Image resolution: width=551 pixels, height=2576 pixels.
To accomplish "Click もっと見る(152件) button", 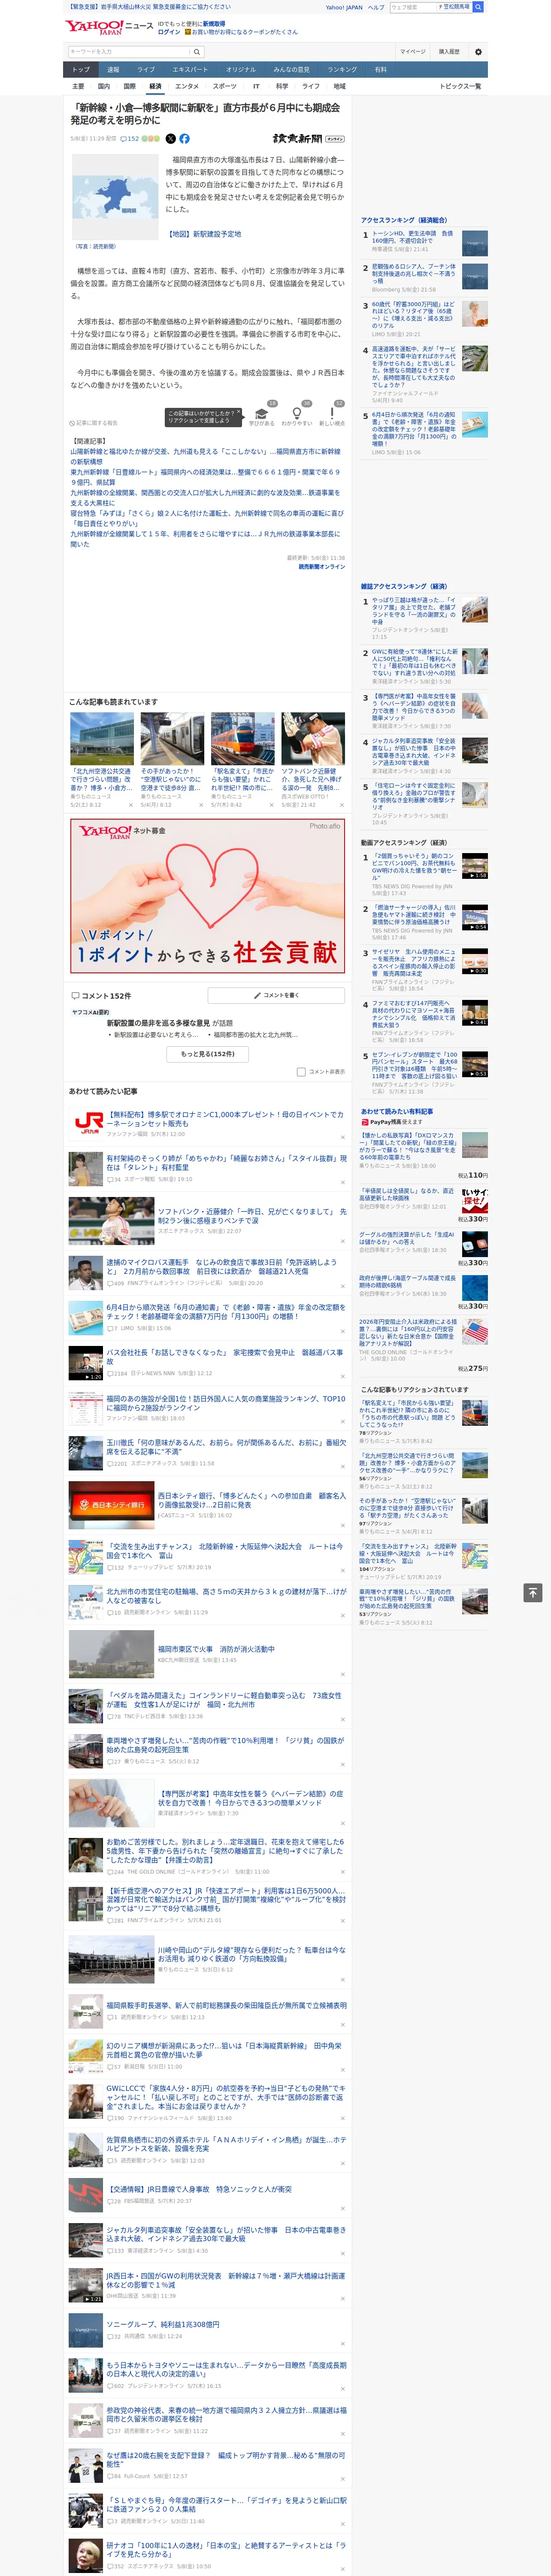I will 208,1054.
